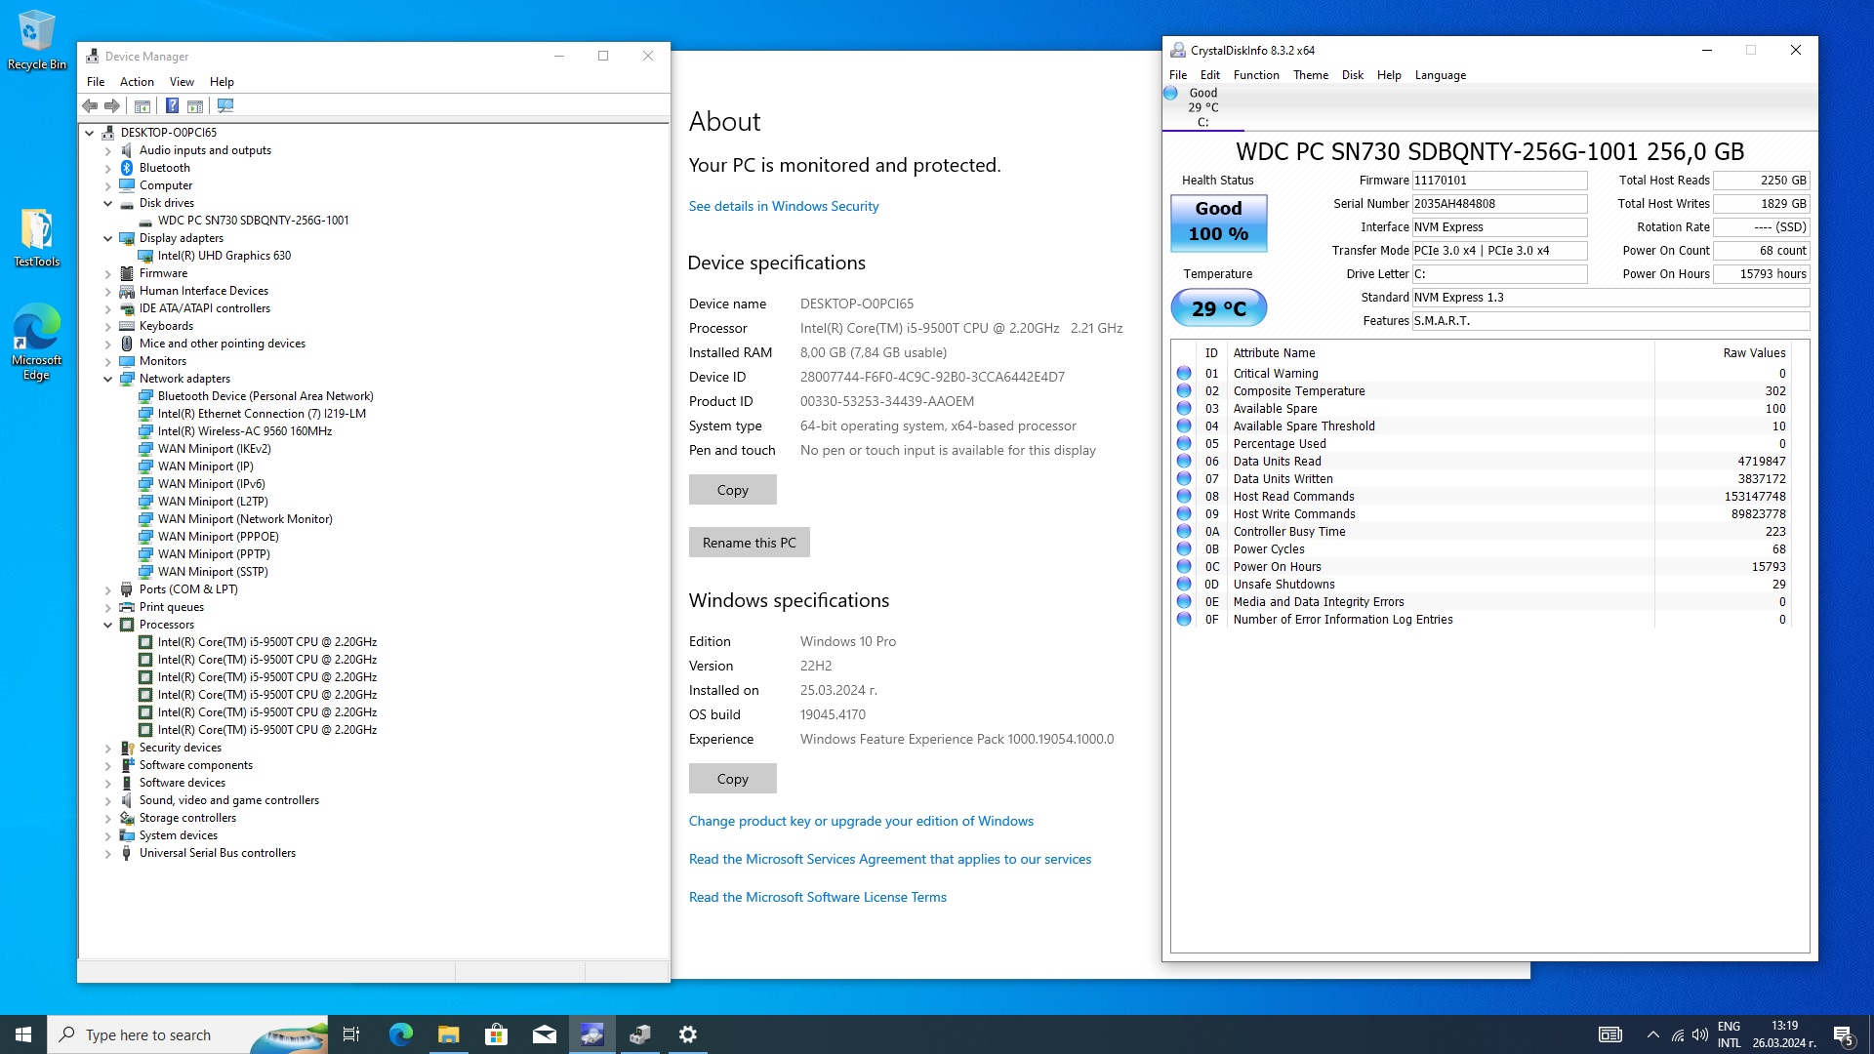Expand Universal Serial Bus controllers
Viewport: 1874px width, 1054px height.
(108, 853)
